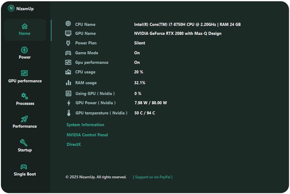Click the RAM usage bar chart icon
The image size is (290, 194).
pyautogui.click(x=68, y=83)
